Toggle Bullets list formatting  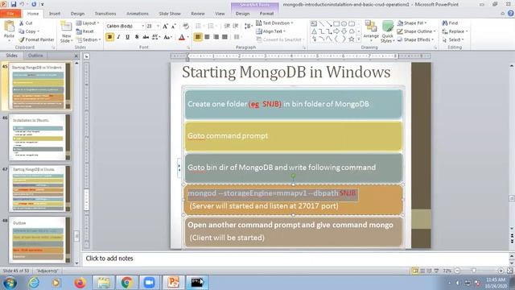[199, 26]
